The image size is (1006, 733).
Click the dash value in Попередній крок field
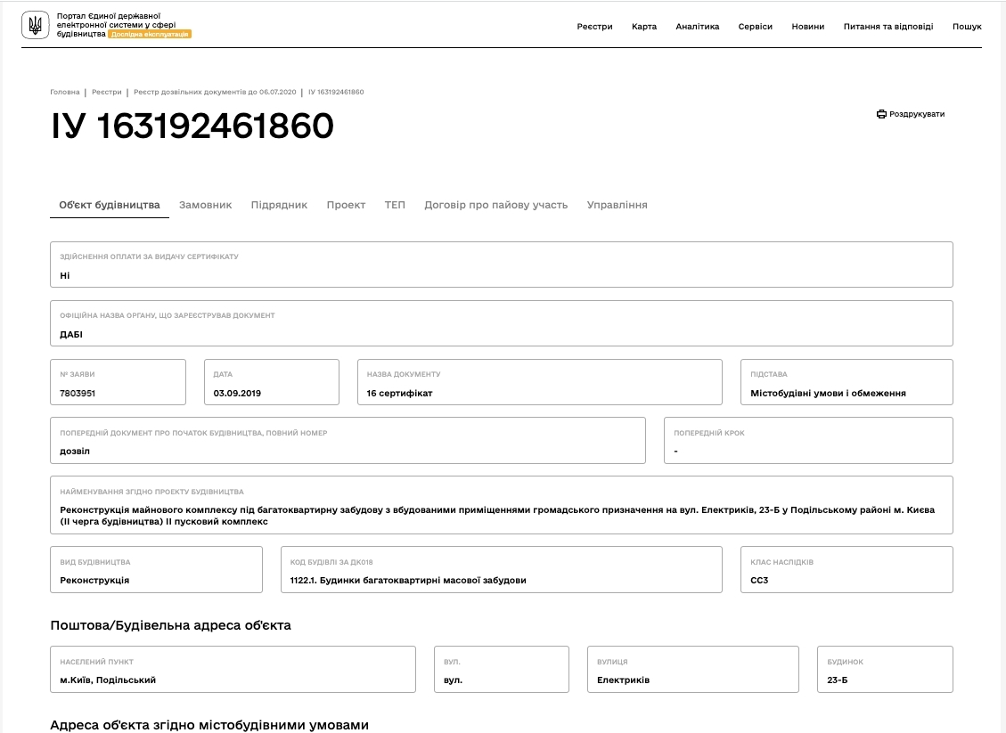pyautogui.click(x=675, y=452)
